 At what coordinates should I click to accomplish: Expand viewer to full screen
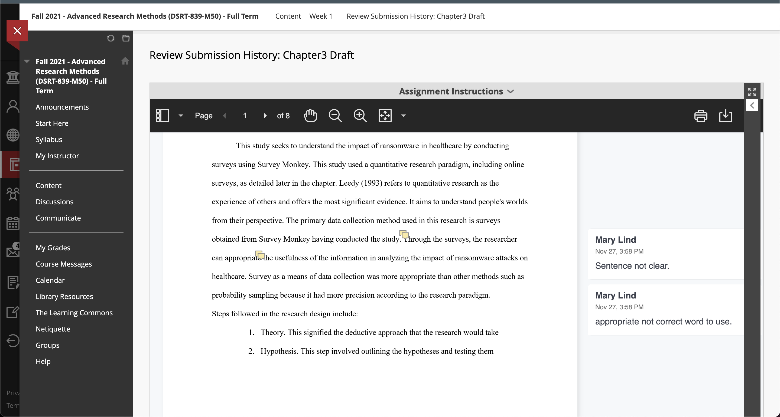coord(752,92)
